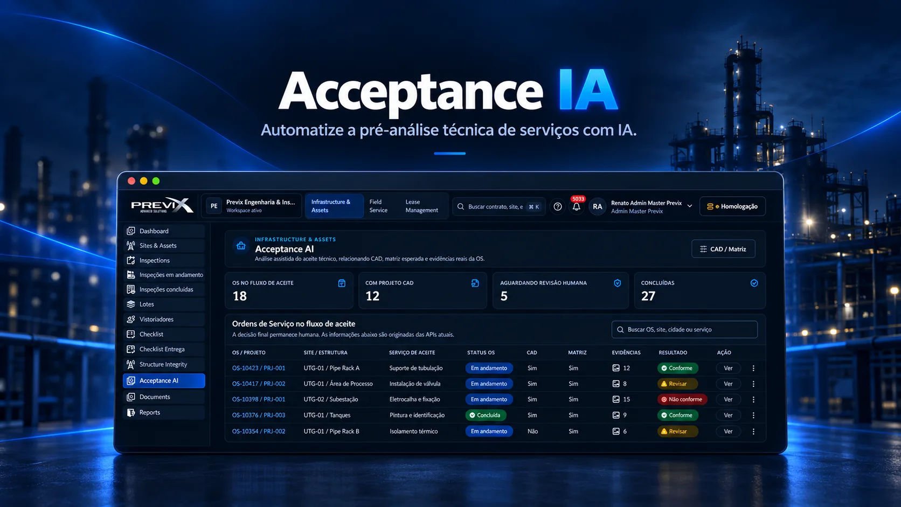901x507 pixels.
Task: Click evidence image icon in OS-10398 row
Action: pos(616,399)
